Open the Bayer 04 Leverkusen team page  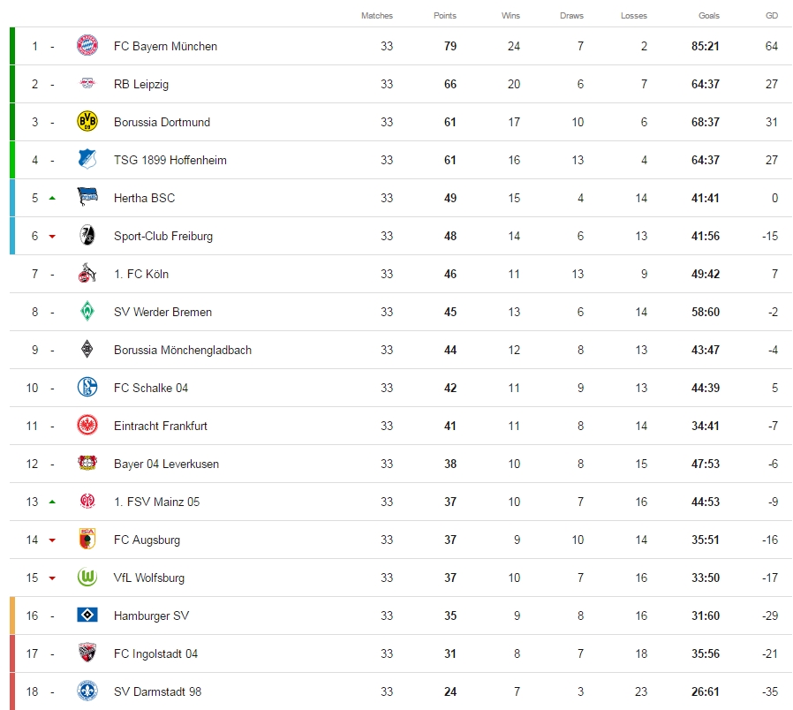166,464
